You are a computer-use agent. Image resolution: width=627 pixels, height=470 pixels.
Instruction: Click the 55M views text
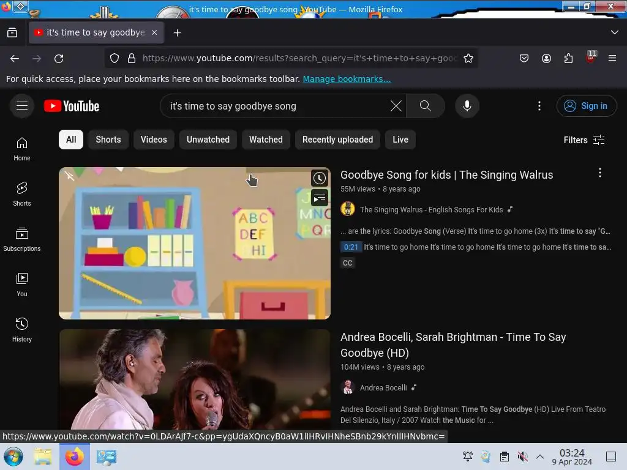coord(358,189)
